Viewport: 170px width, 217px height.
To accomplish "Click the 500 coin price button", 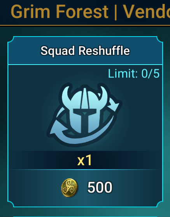I will tap(87, 188).
